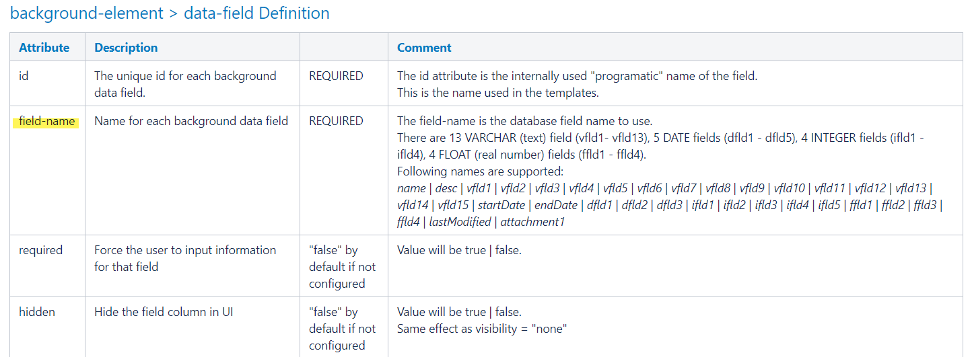Click 'Name for each background data field' text

pos(191,121)
